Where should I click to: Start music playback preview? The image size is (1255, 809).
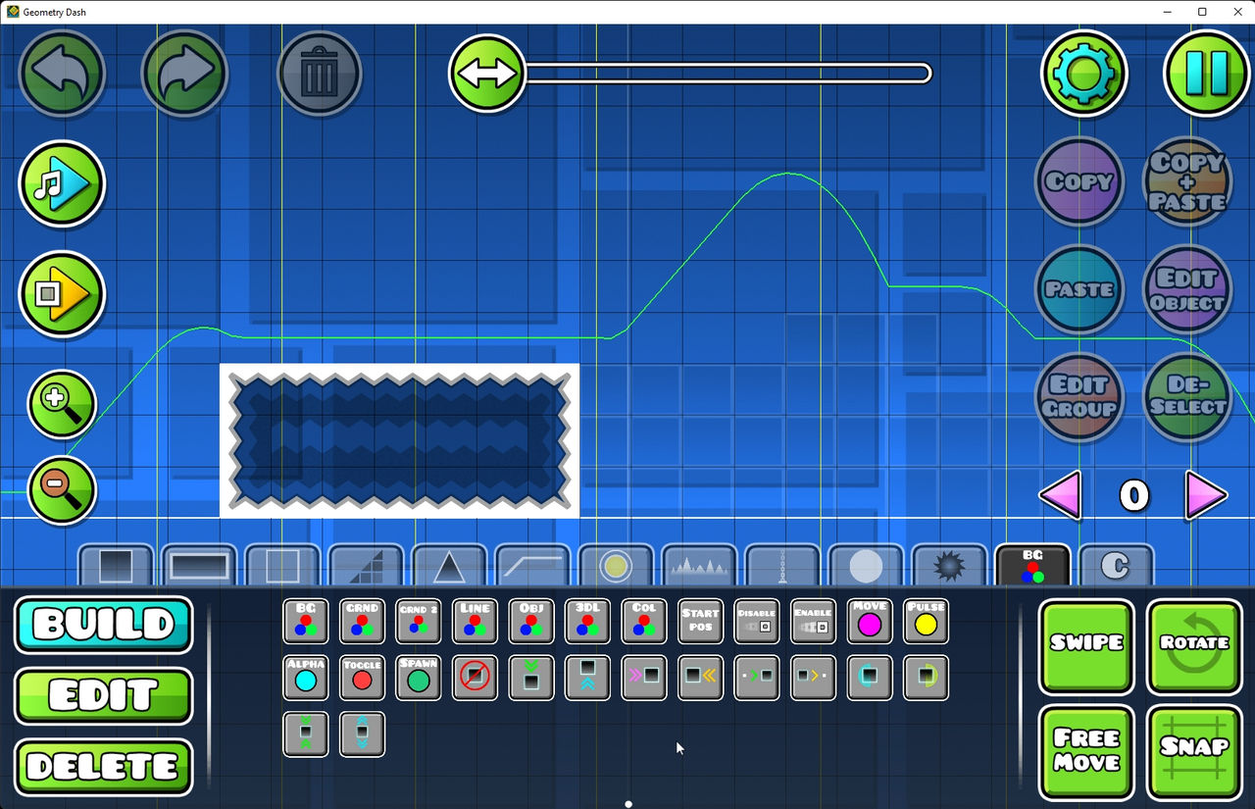[62, 183]
